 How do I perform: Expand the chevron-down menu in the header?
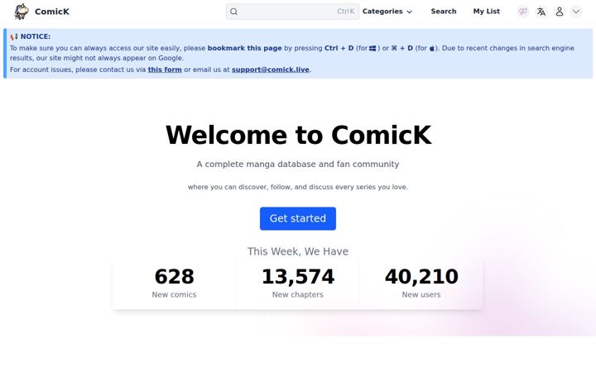[576, 12]
